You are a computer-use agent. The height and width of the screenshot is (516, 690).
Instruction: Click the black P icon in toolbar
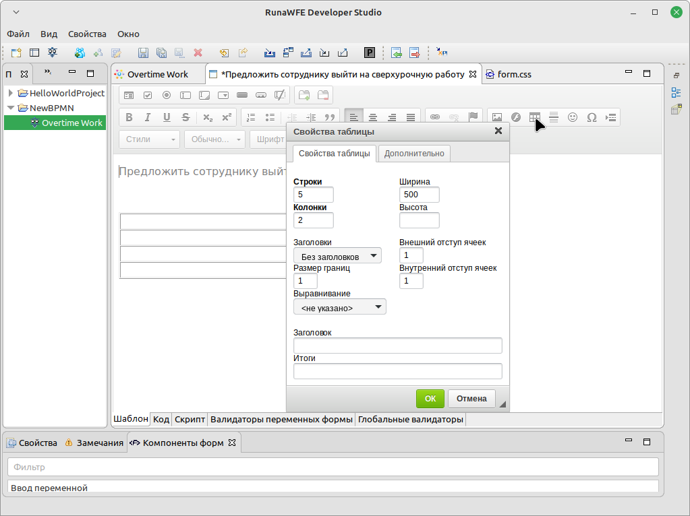click(370, 53)
